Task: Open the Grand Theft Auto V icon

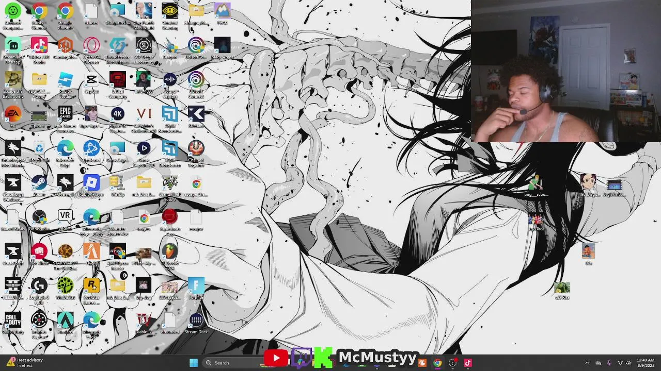Action: pos(170,188)
